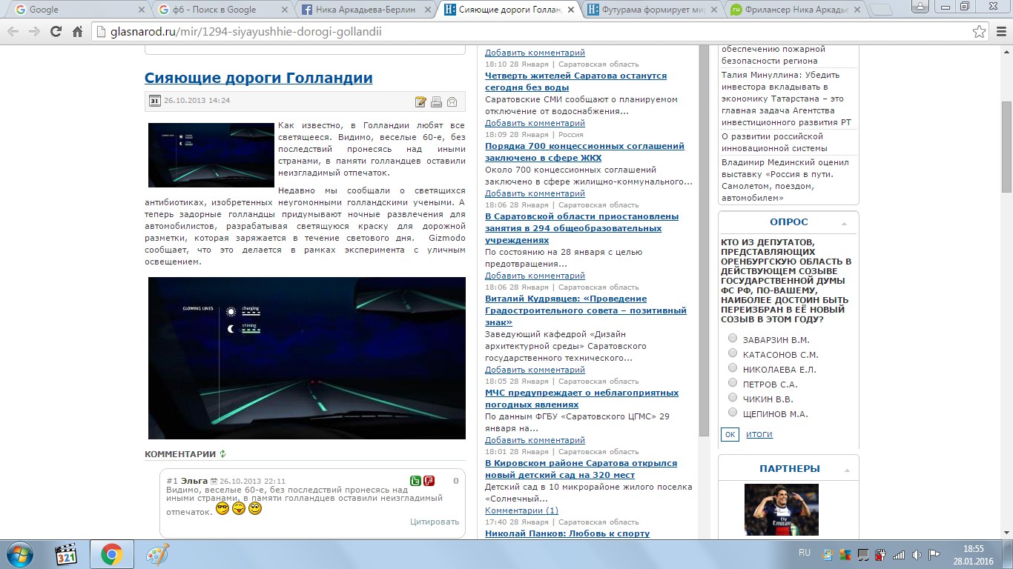Open news about 294 общеобразовательных учреждениях
Viewport: 1013px width, 569px height.
[581, 228]
